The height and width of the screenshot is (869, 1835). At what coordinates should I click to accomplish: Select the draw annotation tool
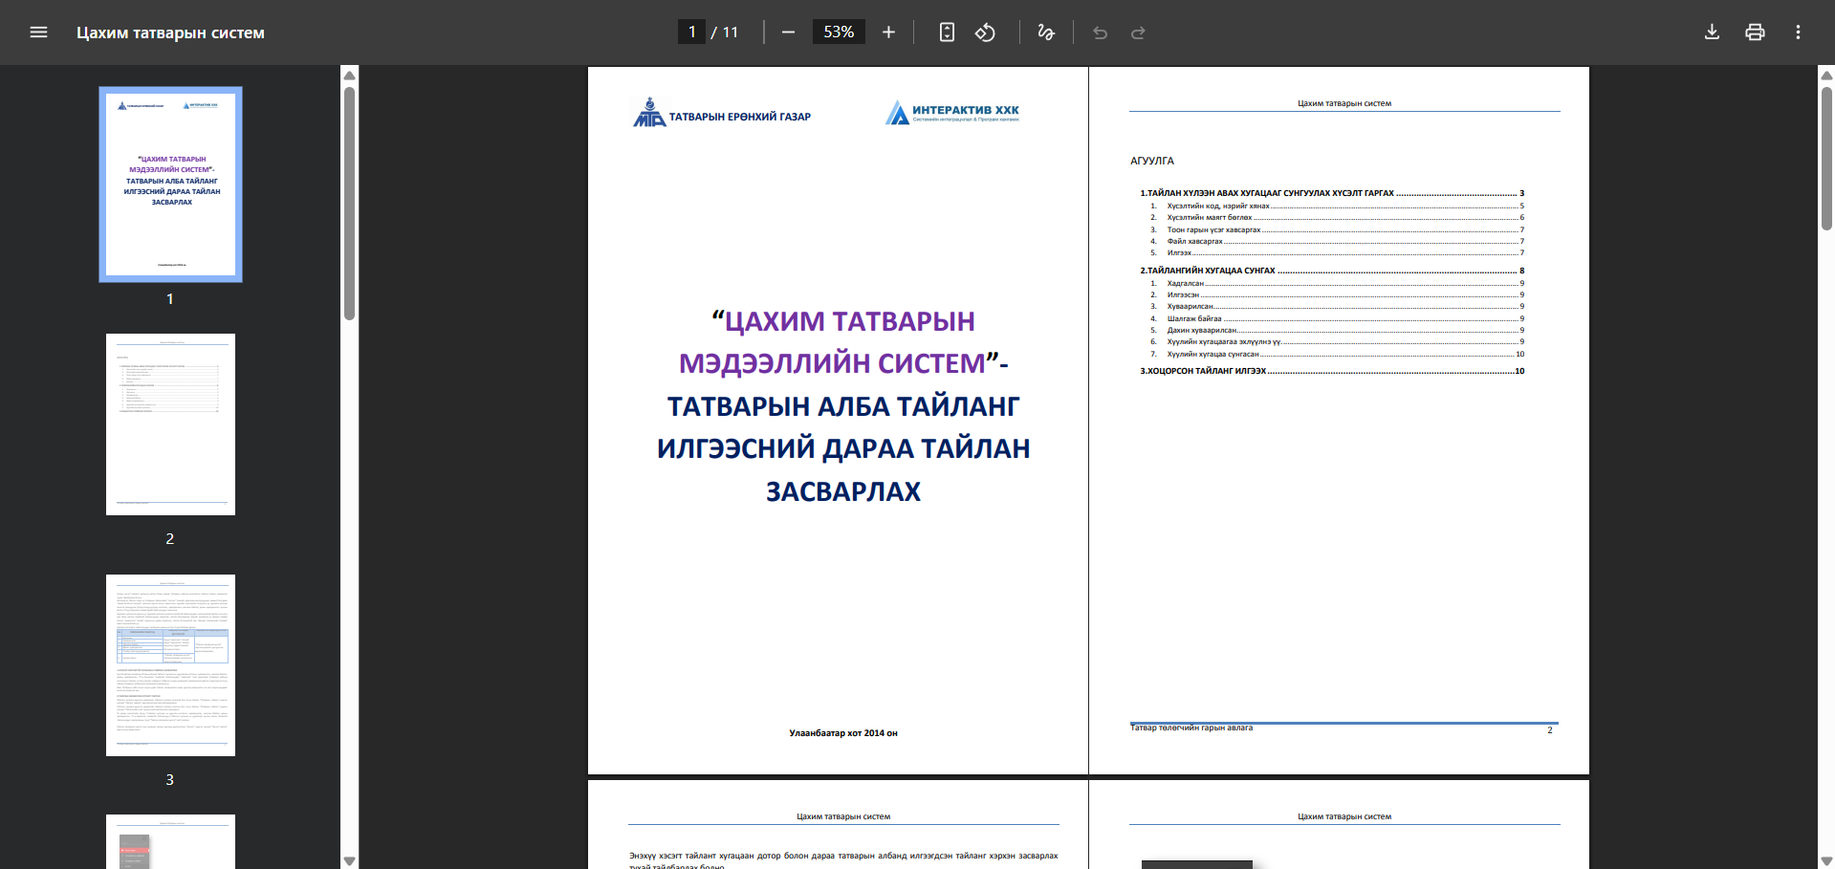pos(1046,33)
